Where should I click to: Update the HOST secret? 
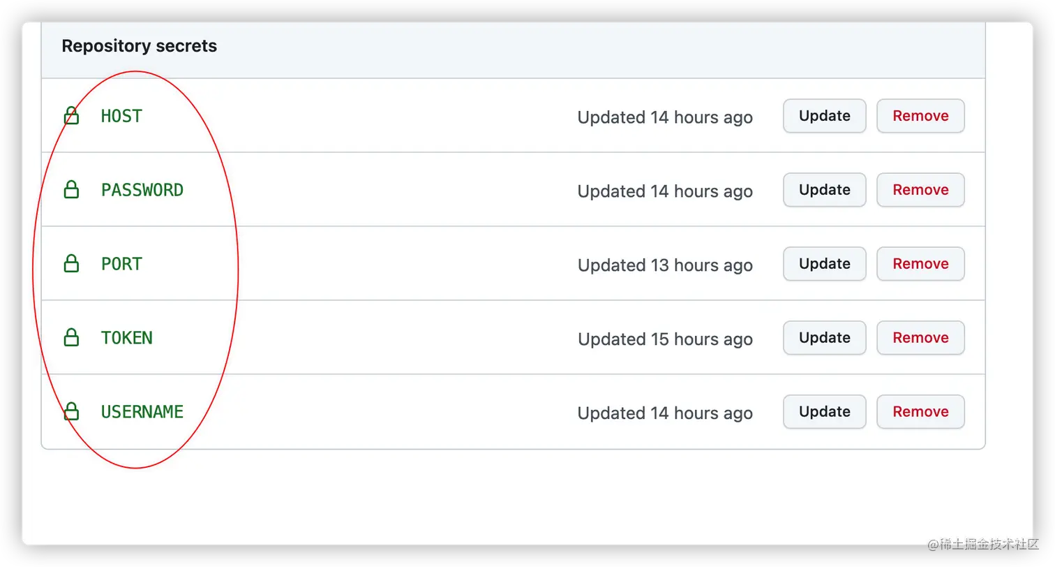pos(825,116)
